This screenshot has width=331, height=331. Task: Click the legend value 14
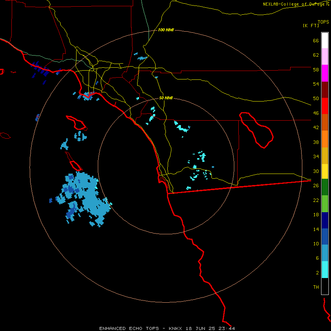click(316, 229)
